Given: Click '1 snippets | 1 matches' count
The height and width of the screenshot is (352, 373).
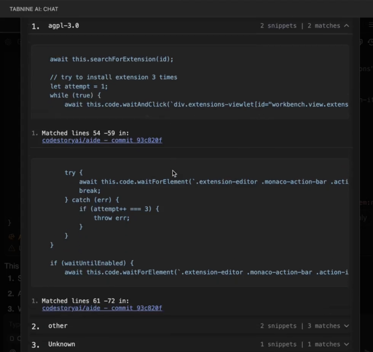Looking at the screenshot, I should (300, 344).
